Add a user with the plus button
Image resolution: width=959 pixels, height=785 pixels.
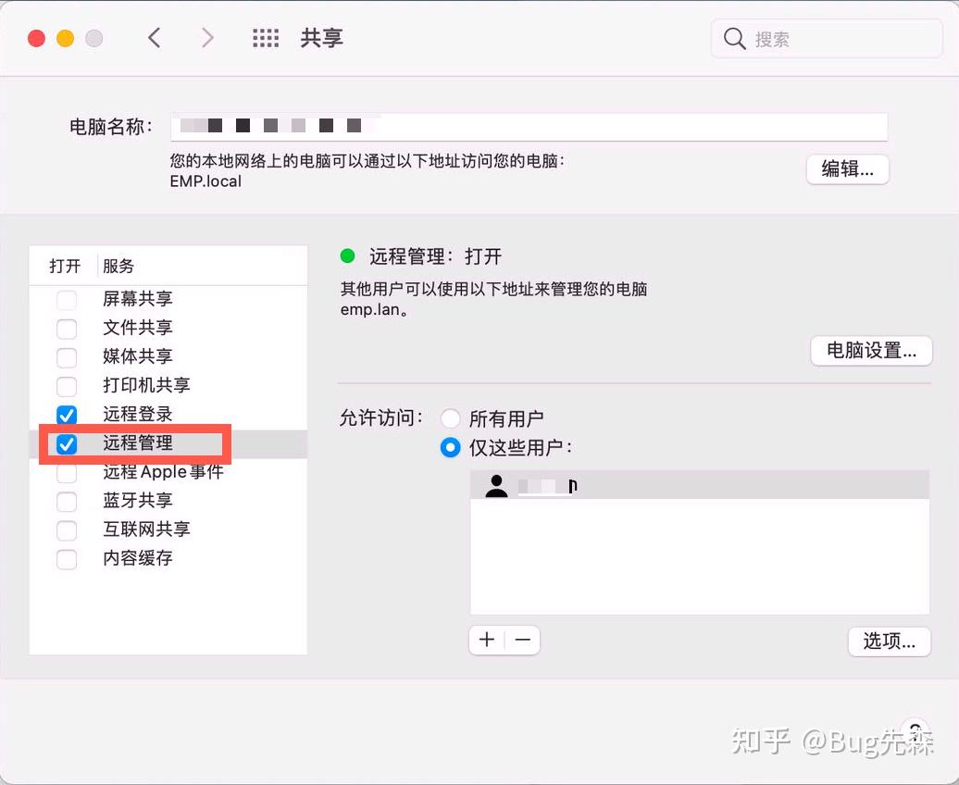487,640
